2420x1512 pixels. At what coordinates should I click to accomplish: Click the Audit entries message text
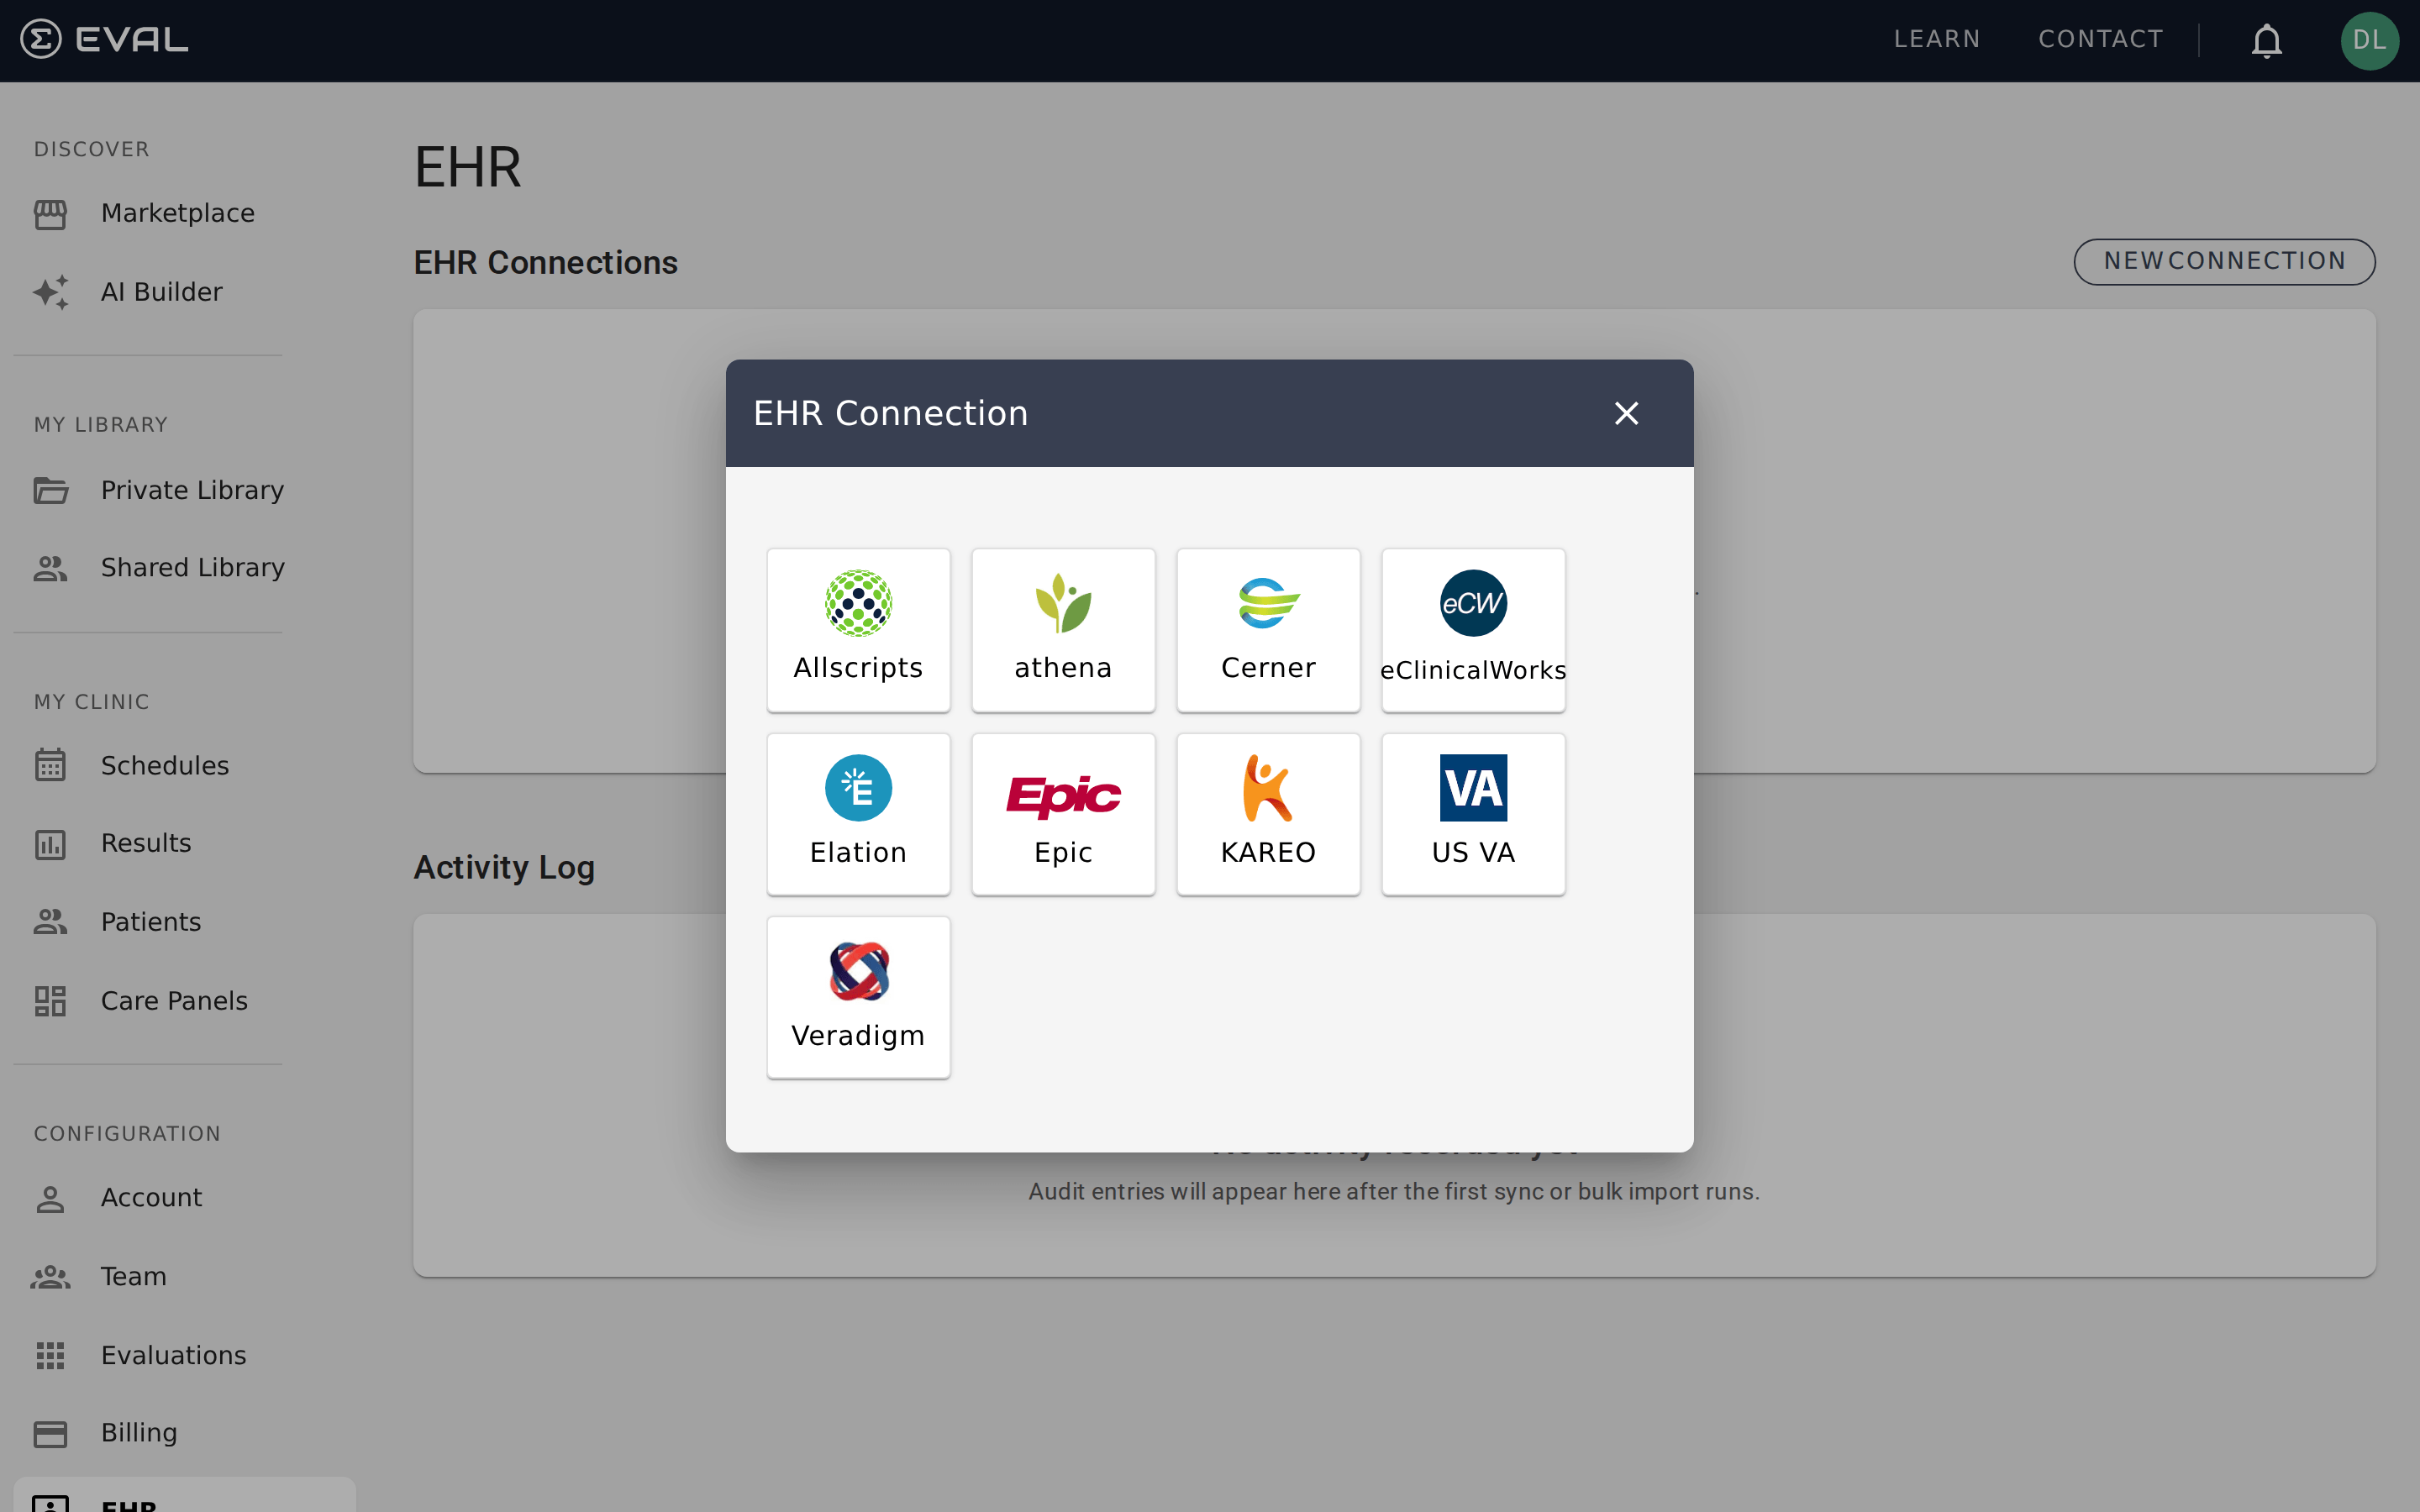[1394, 1191]
